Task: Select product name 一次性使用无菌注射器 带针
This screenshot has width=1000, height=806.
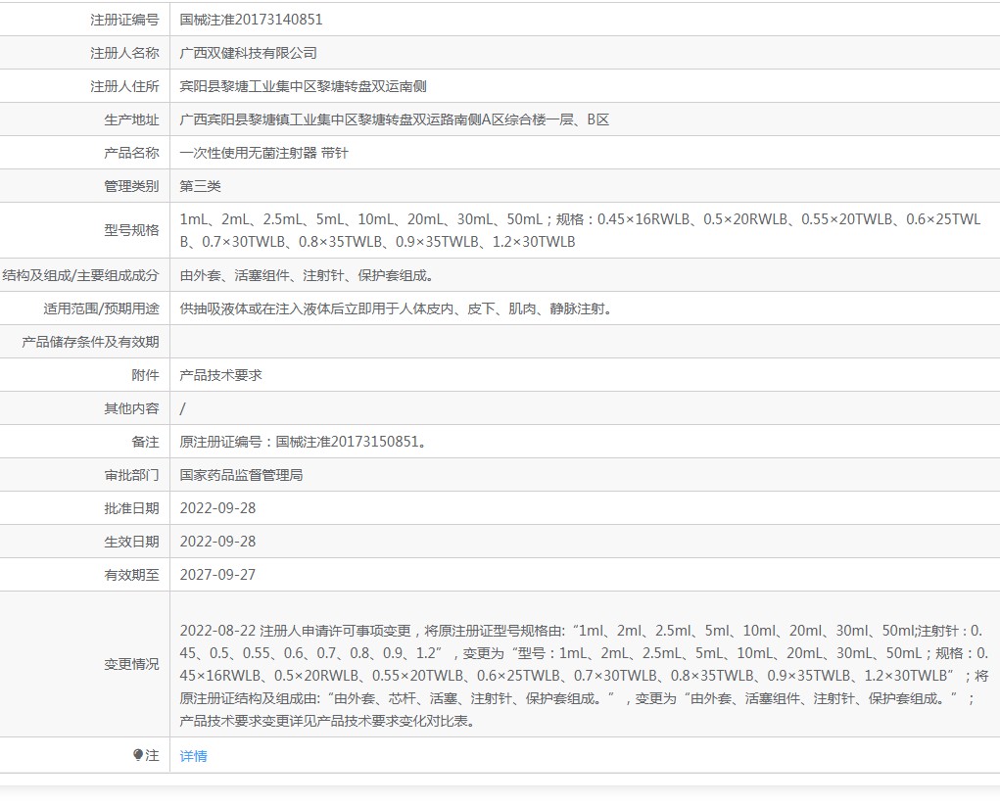Action: (264, 153)
